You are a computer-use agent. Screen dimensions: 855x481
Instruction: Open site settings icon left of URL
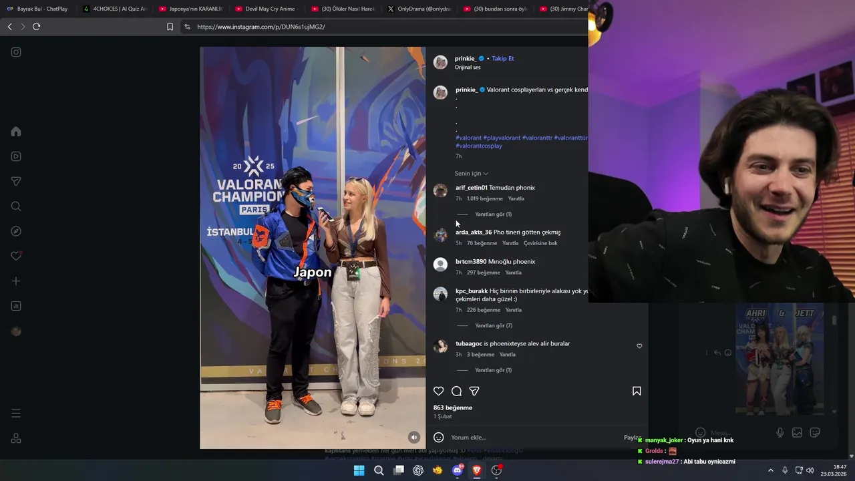pos(187,27)
